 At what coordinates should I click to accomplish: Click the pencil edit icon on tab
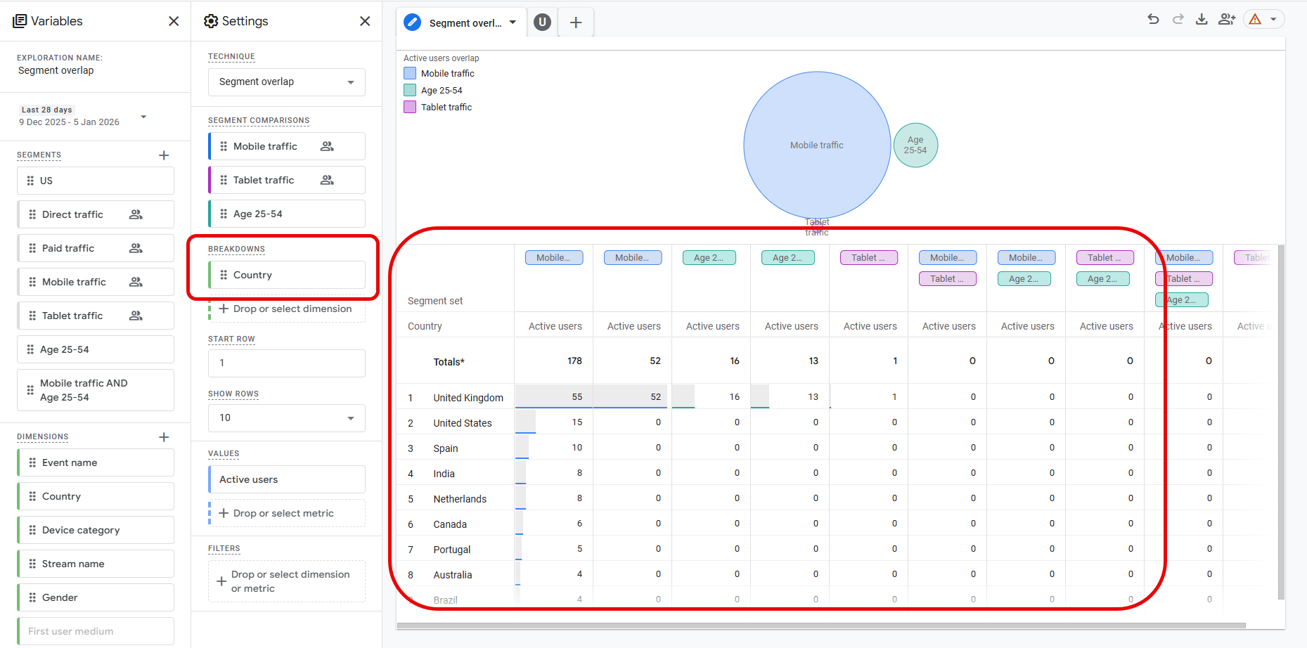coord(413,22)
